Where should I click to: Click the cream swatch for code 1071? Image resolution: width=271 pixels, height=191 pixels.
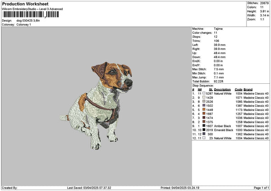pyautogui.click(x=204, y=98)
